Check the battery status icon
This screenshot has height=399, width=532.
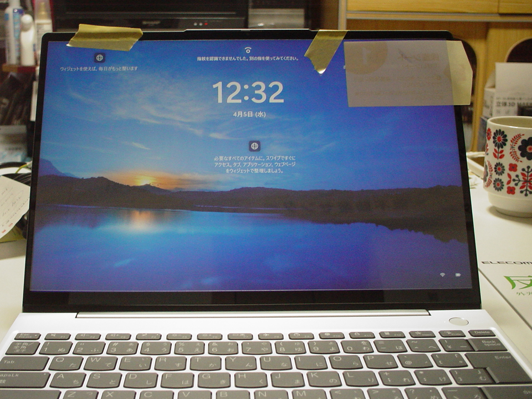458,275
